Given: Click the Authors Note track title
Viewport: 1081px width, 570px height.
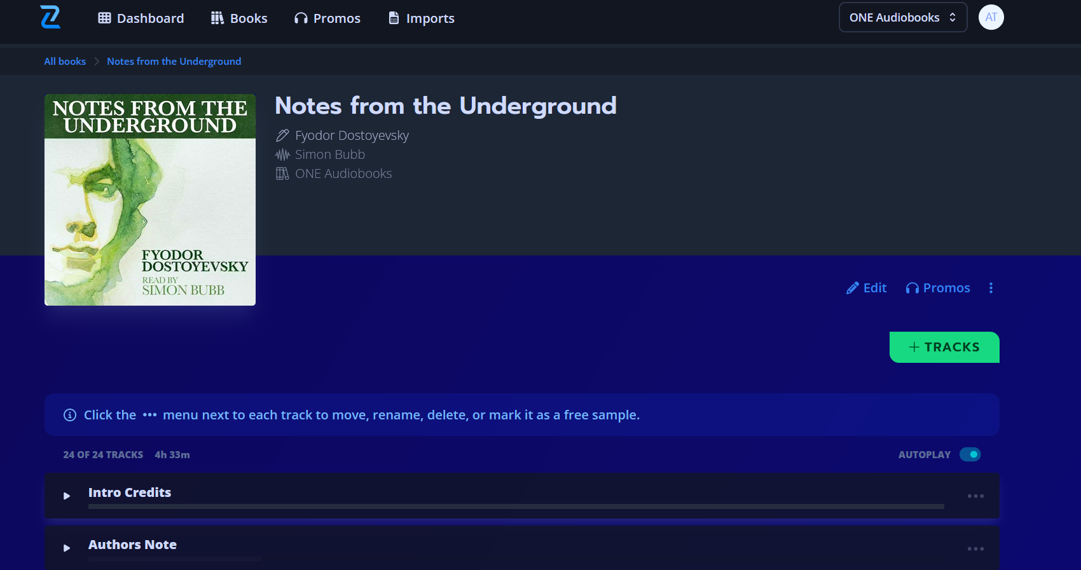Looking at the screenshot, I should click(132, 545).
